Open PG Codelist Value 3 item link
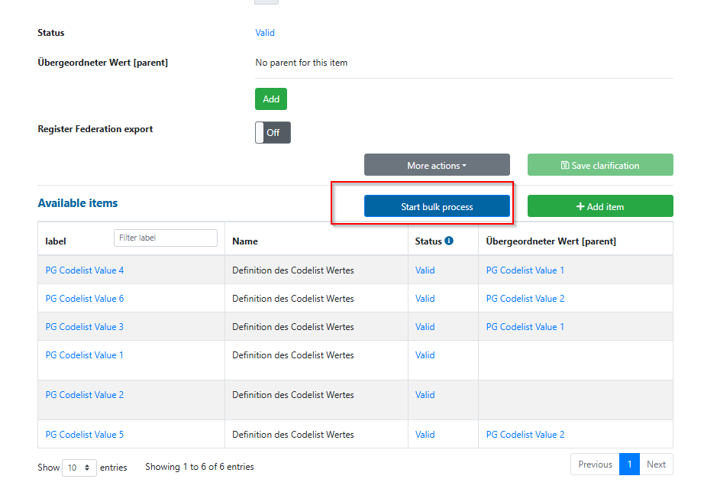The width and height of the screenshot is (704, 492). pyautogui.click(x=84, y=327)
